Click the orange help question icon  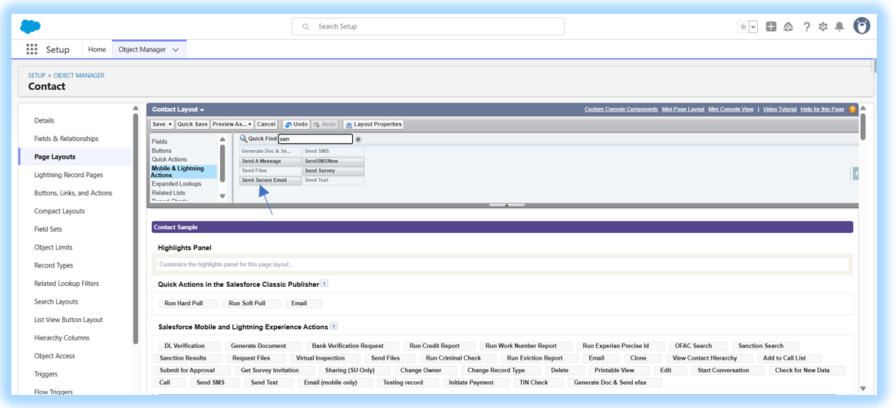tap(852, 109)
